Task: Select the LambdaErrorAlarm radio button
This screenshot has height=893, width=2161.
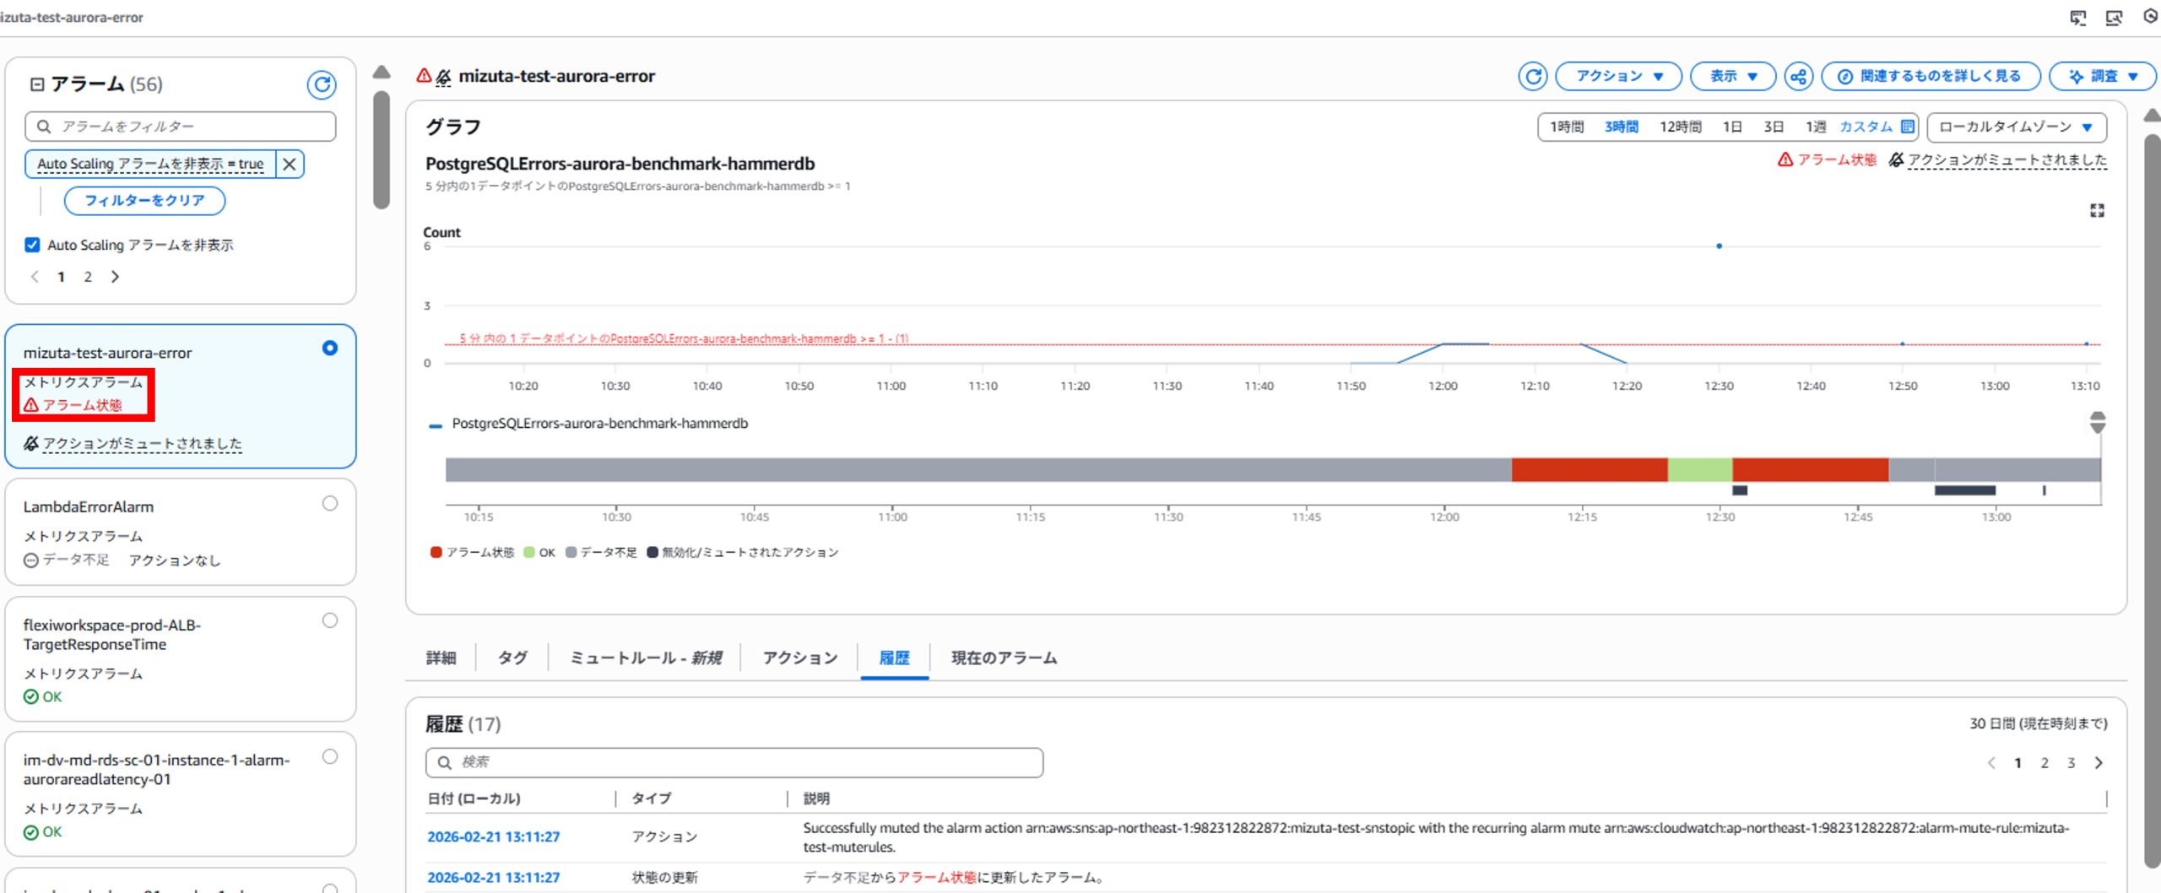Action: 330,504
